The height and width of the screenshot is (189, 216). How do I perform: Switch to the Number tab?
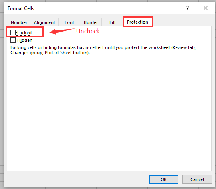[x=19, y=22]
